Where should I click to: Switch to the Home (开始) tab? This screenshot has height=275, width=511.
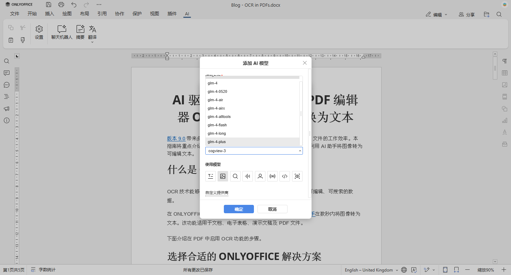tap(32, 14)
